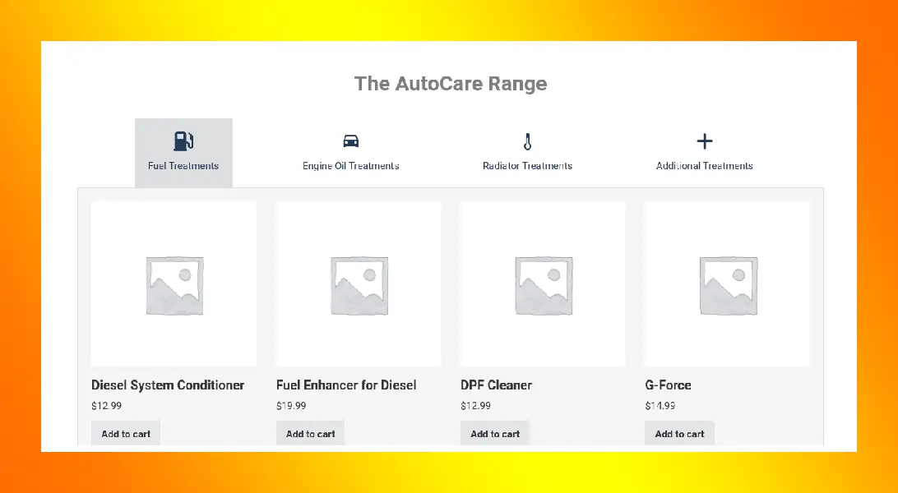Switch to Engine Oil Treatments tab label
The width and height of the screenshot is (898, 493).
pos(350,166)
